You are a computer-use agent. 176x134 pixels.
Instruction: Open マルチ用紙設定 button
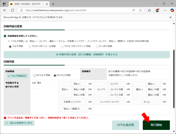click(18, 76)
